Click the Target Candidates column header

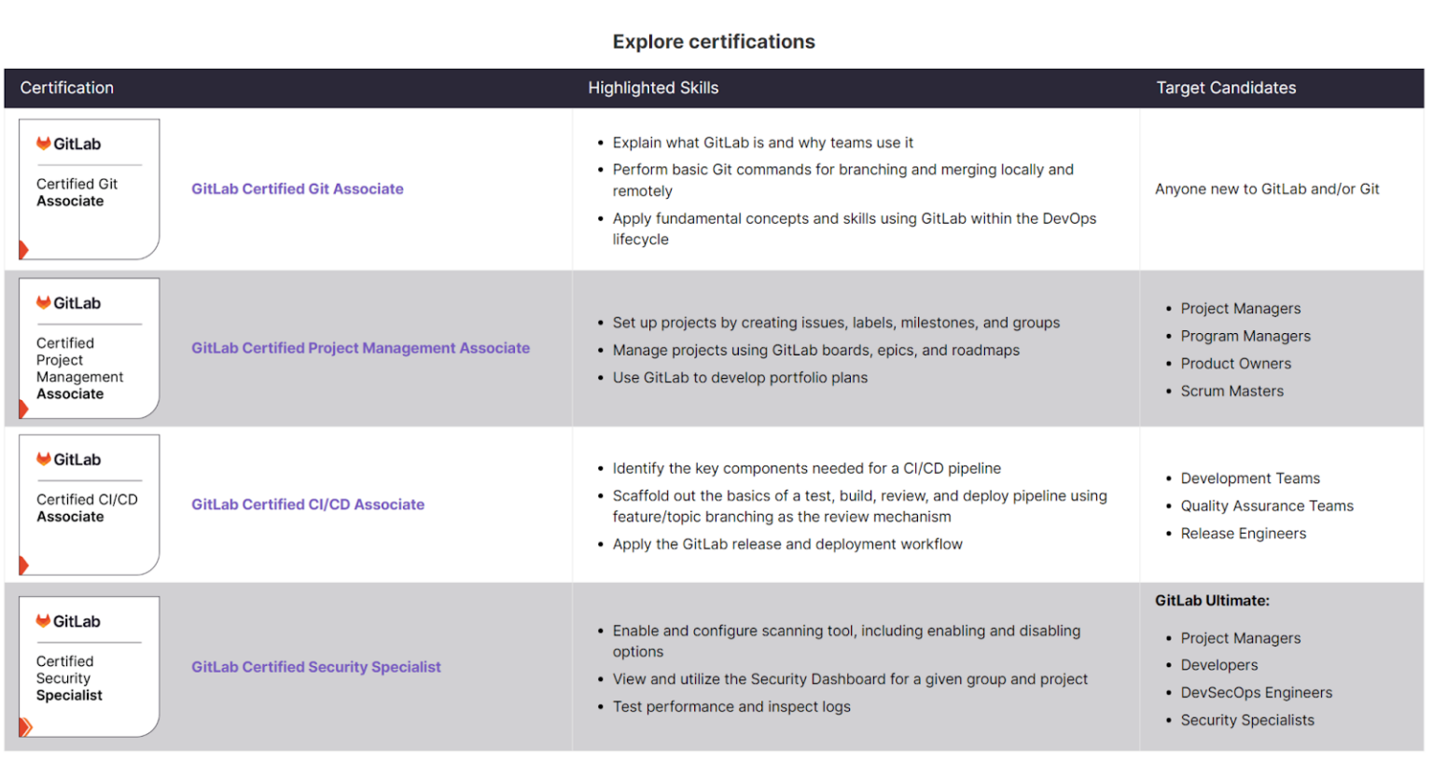point(1226,88)
